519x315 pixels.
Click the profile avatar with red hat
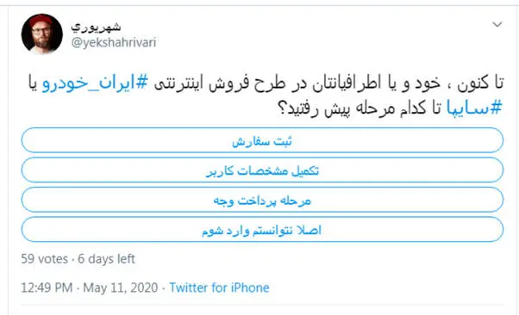tap(42, 34)
